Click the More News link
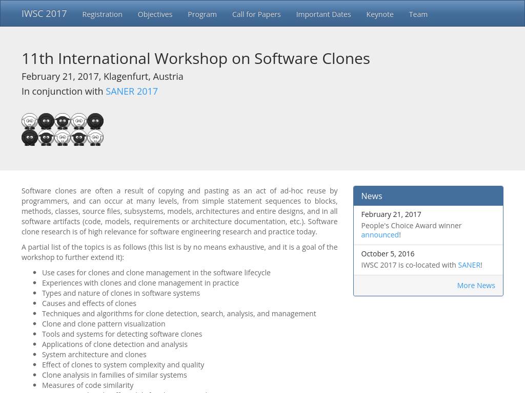 point(476,286)
